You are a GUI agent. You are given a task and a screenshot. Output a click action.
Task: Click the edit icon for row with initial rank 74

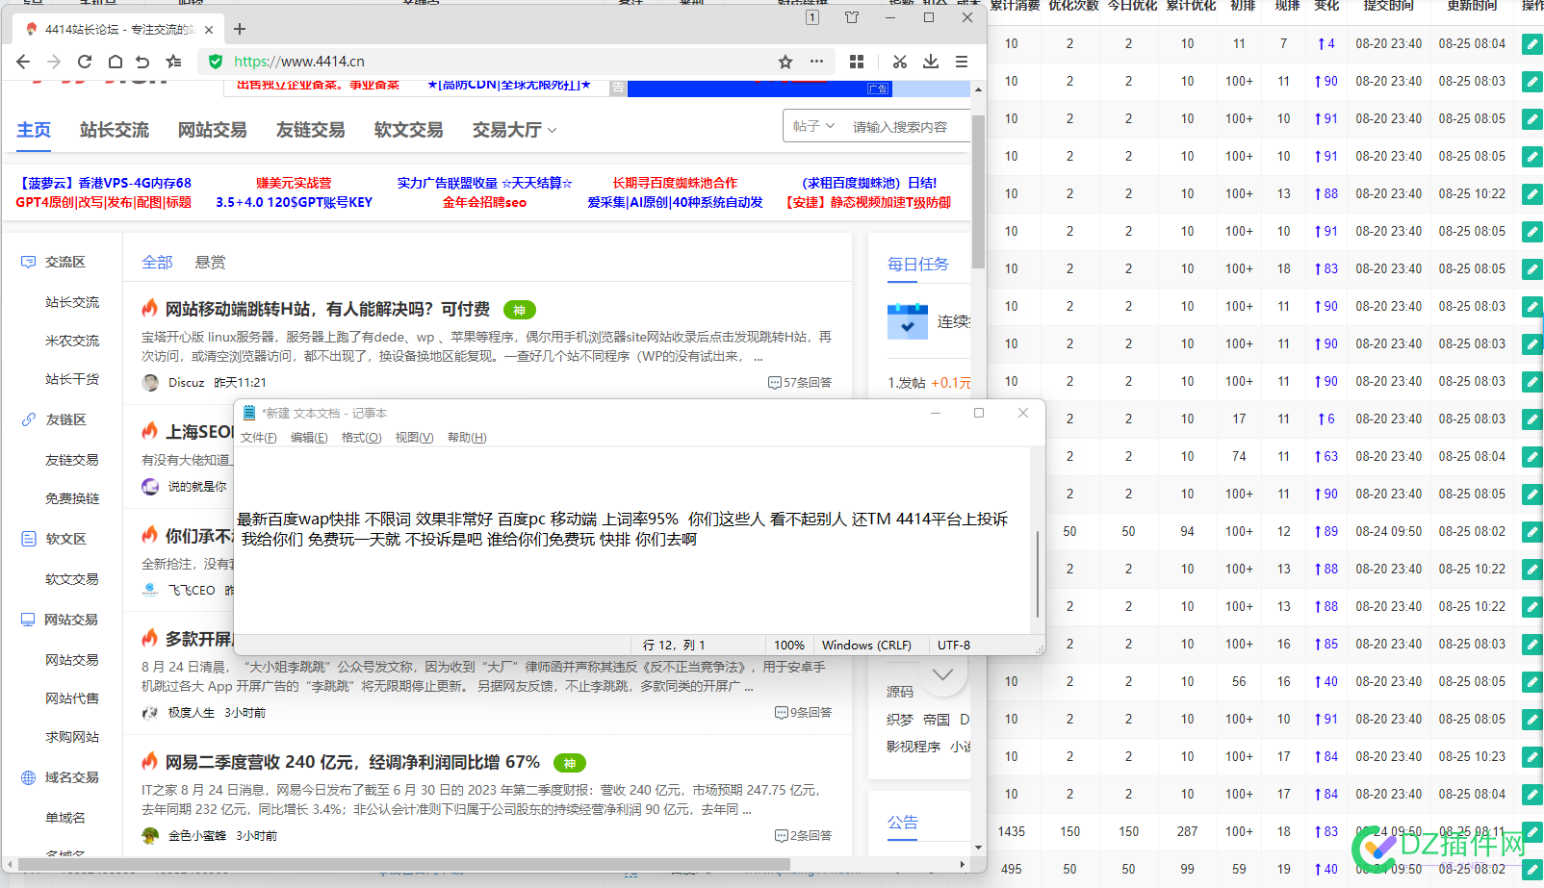click(x=1531, y=457)
